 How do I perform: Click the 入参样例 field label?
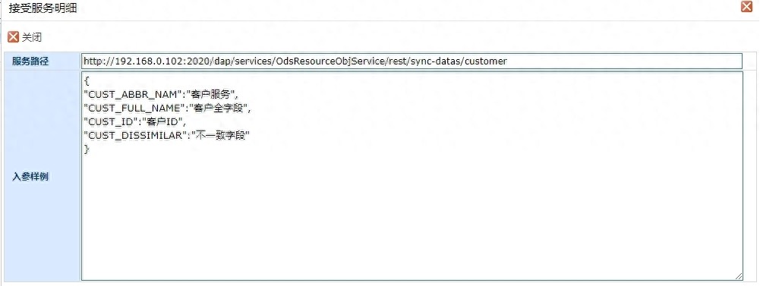[30, 177]
